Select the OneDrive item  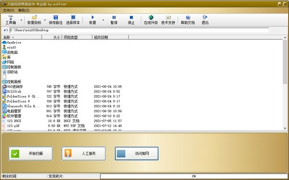12,42
